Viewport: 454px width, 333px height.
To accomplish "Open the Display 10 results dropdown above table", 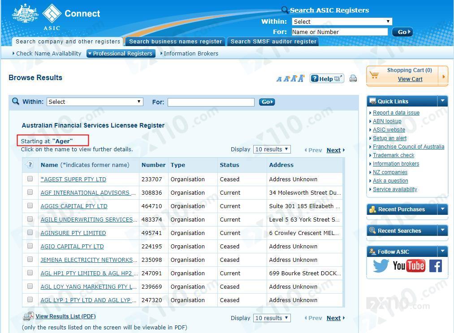I will [272, 149].
